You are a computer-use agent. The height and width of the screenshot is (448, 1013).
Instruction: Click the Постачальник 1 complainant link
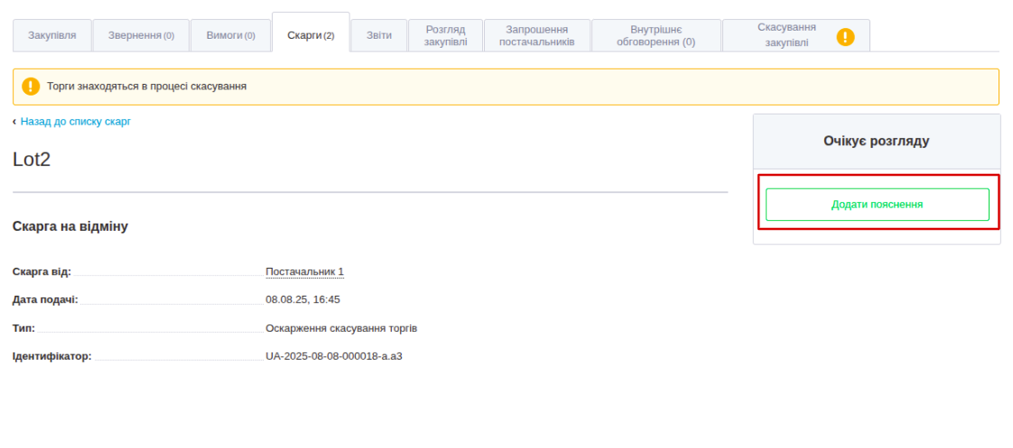point(304,272)
